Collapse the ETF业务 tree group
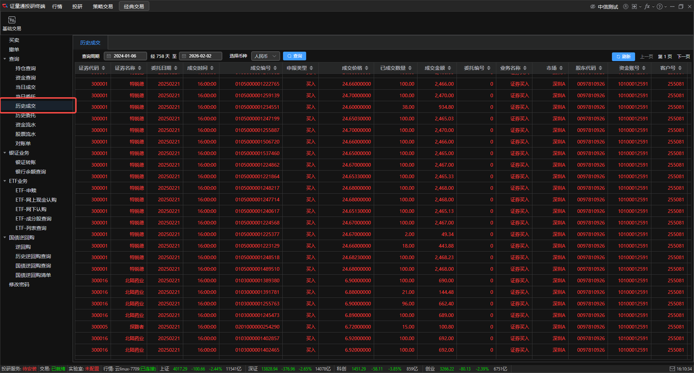This screenshot has height=373, width=694. pos(5,181)
